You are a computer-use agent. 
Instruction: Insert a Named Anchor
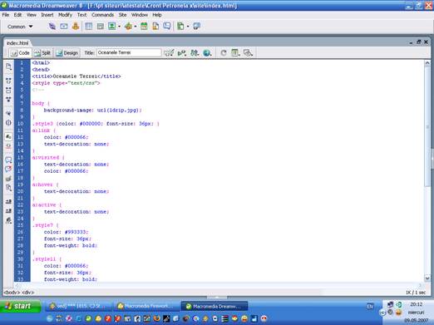coord(76,27)
